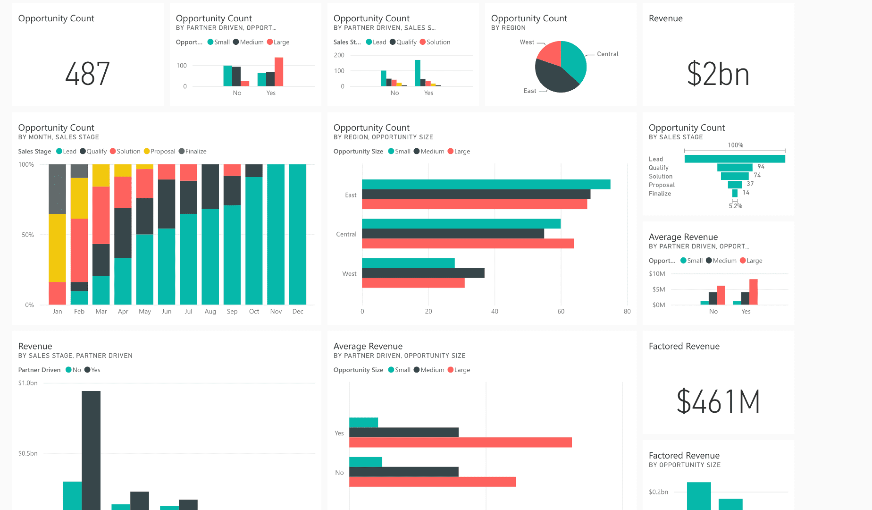Click the dark Qualify segment of Aug column
The image size is (872, 510).
click(210, 187)
